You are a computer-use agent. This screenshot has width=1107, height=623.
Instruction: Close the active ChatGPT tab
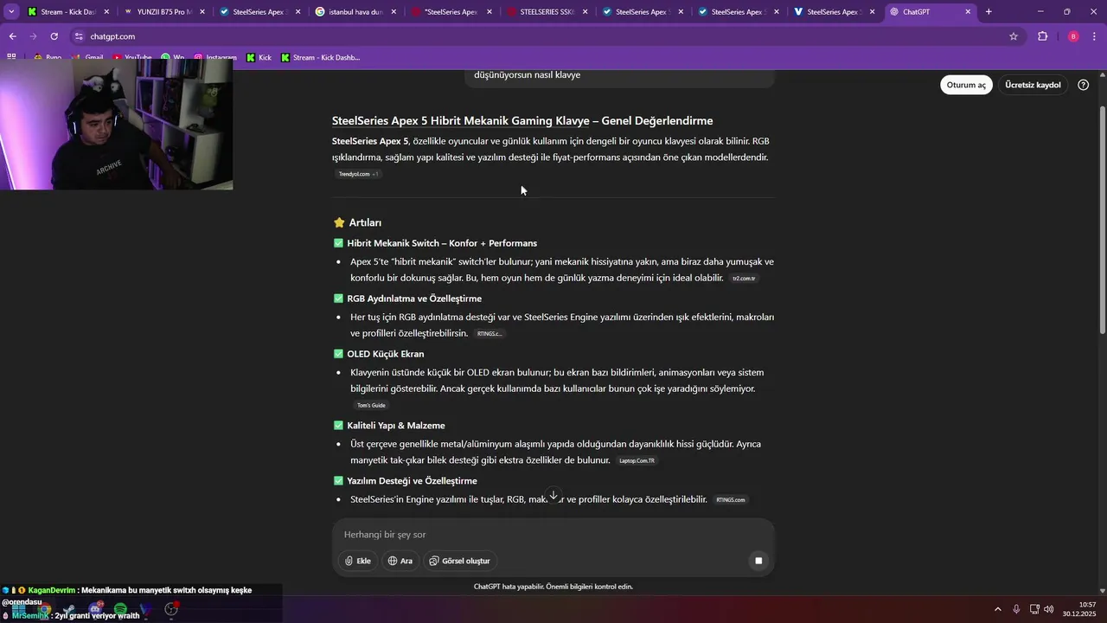968,12
